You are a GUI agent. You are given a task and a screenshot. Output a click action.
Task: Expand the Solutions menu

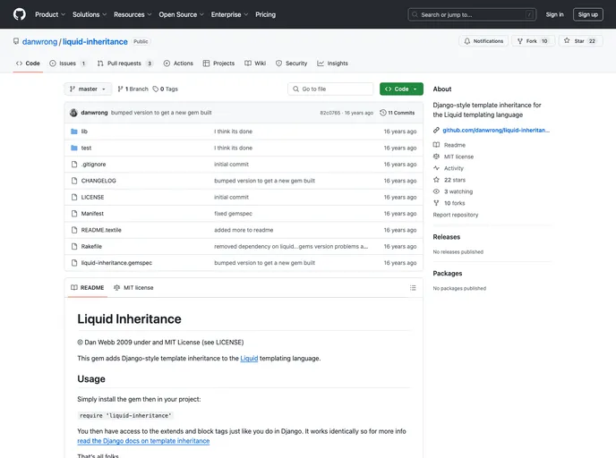click(x=90, y=14)
